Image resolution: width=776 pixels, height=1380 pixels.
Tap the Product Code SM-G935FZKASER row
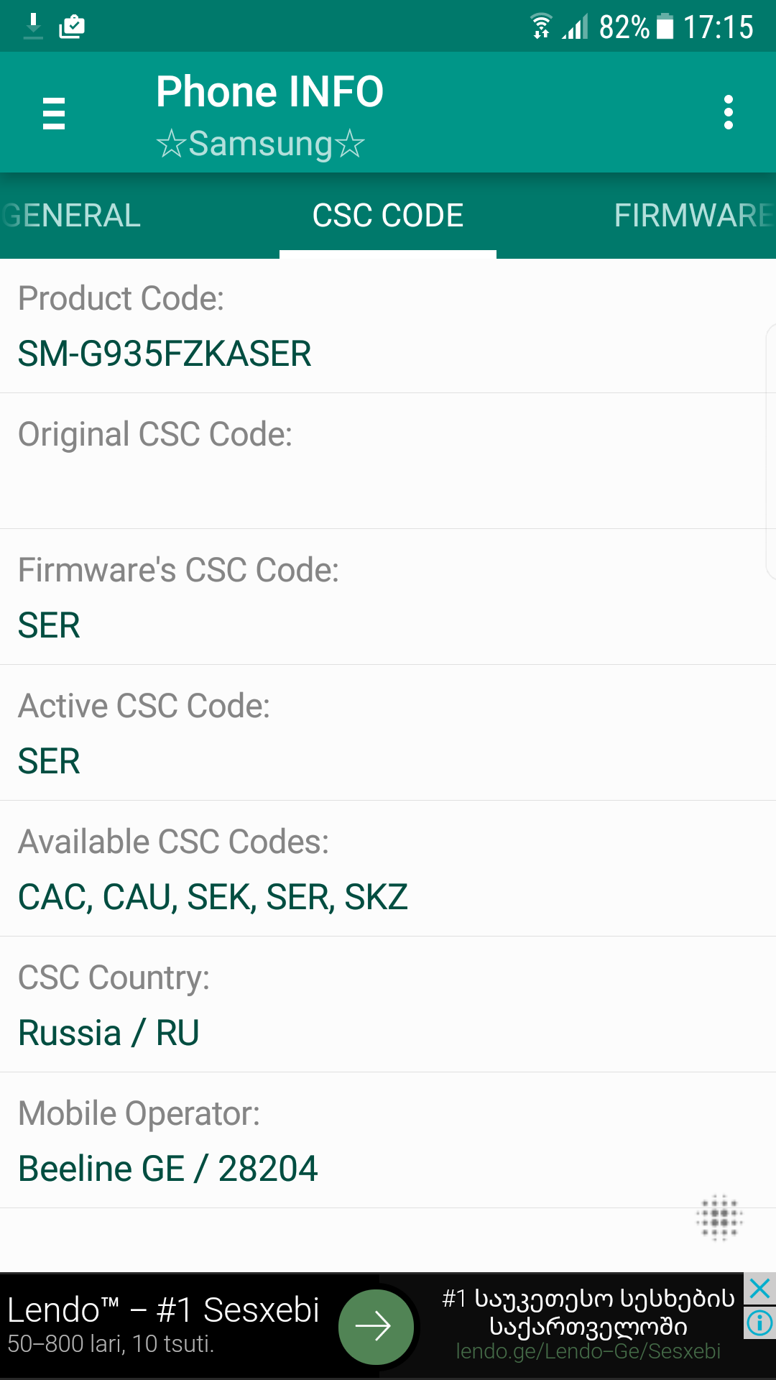click(388, 326)
